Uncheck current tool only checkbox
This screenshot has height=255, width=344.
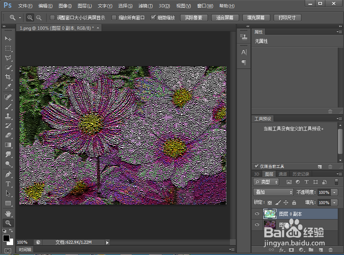[x=256, y=166]
